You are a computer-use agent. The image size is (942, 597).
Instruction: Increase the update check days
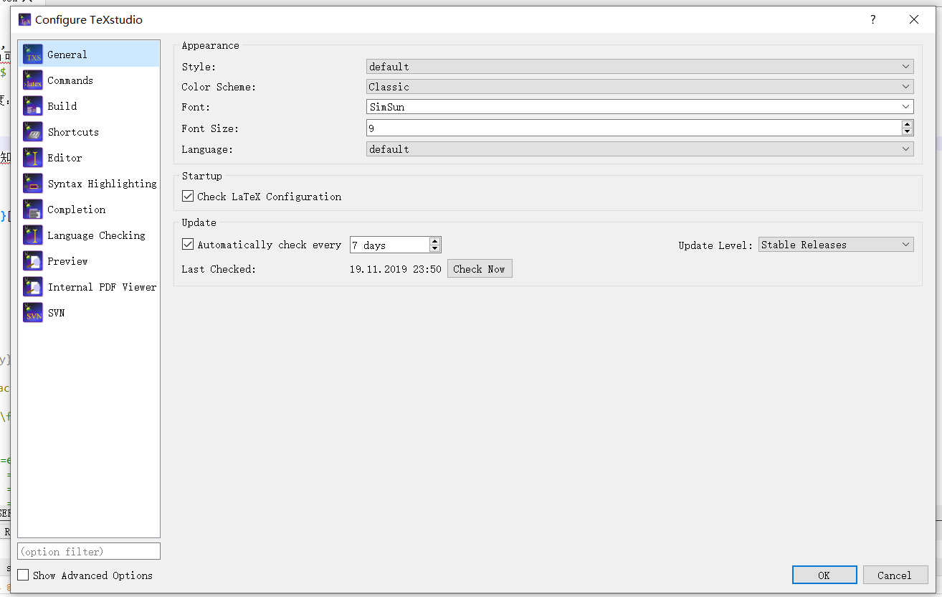(435, 241)
